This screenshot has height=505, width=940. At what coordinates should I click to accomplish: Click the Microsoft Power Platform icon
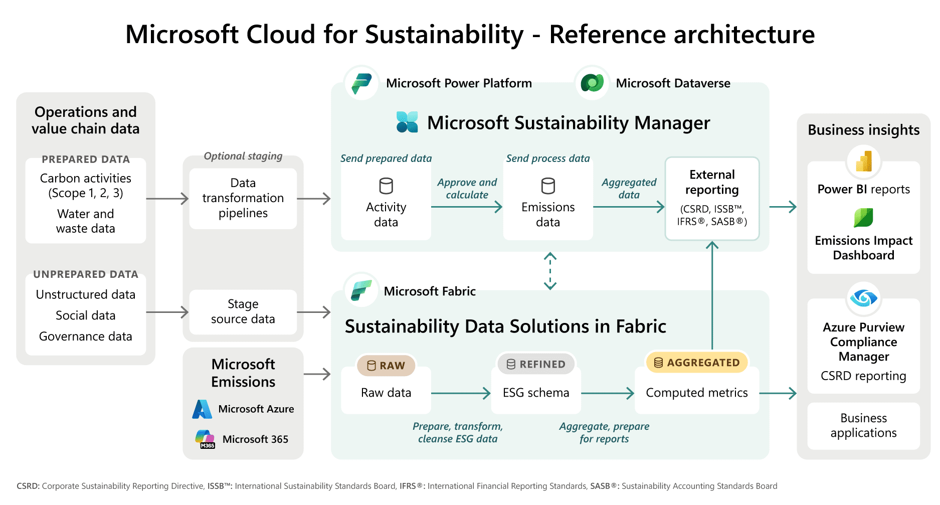point(361,83)
